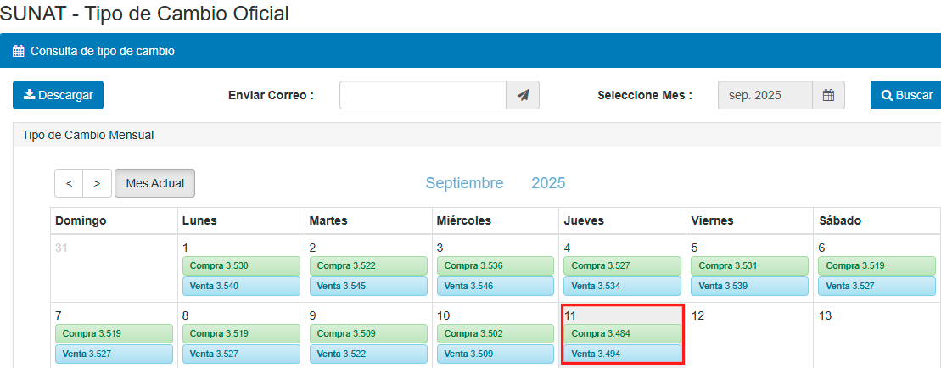Click calendar icon beside Consulta de tipo de cambio
The width and height of the screenshot is (941, 368).
pyautogui.click(x=18, y=51)
